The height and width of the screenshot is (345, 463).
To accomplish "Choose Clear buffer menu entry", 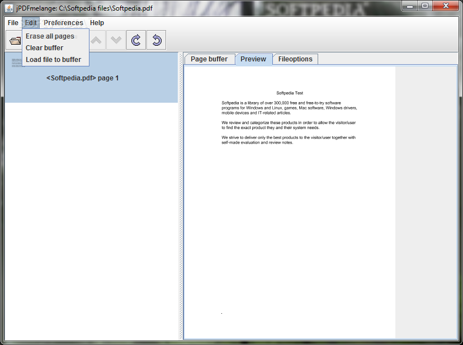I will point(55,48).
